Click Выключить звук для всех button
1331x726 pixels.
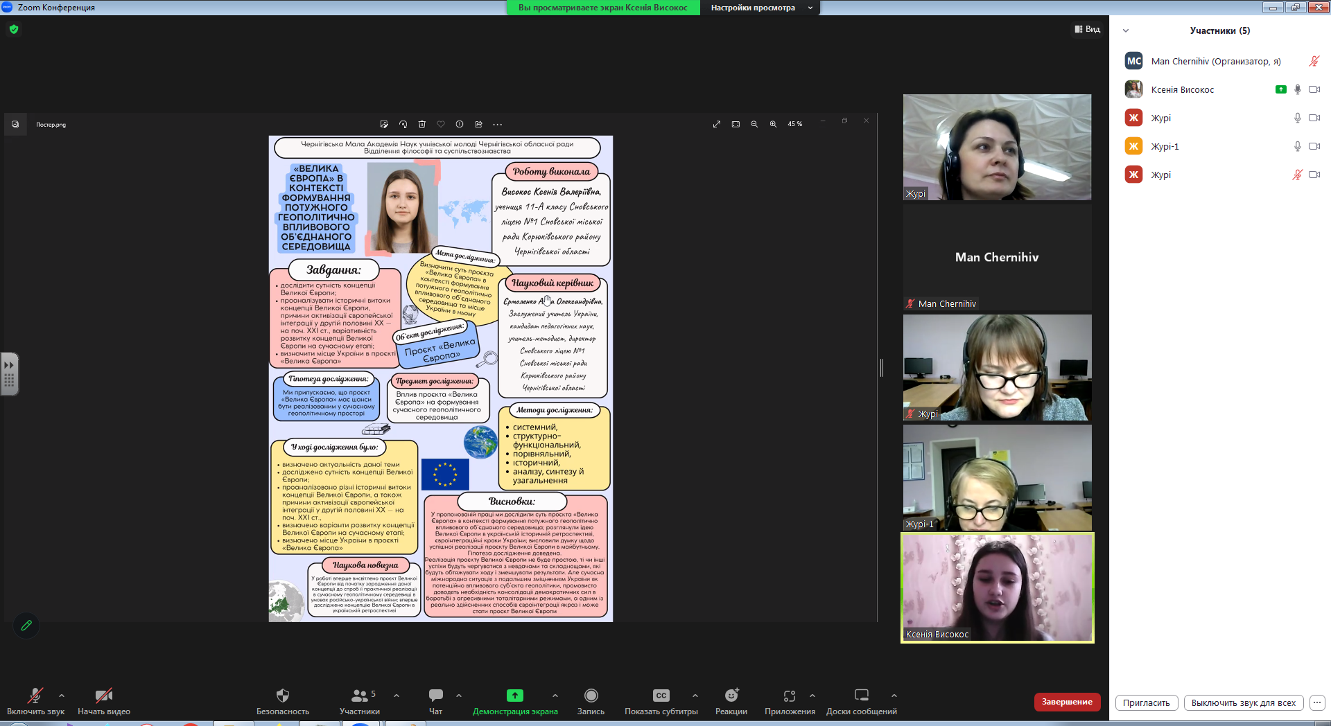(1244, 702)
